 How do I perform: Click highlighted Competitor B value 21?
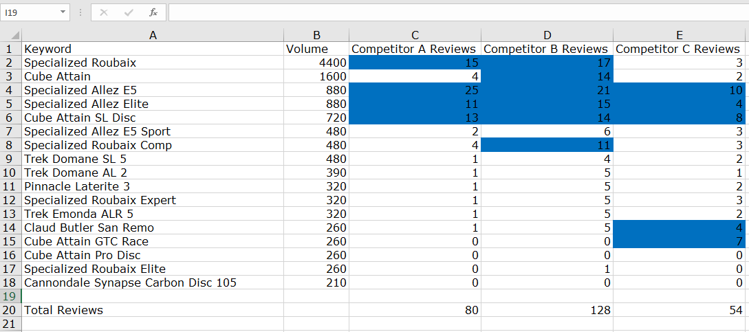(547, 90)
